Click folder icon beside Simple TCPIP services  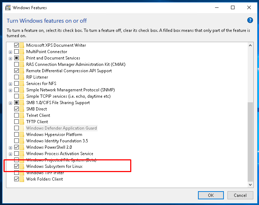[22, 96]
